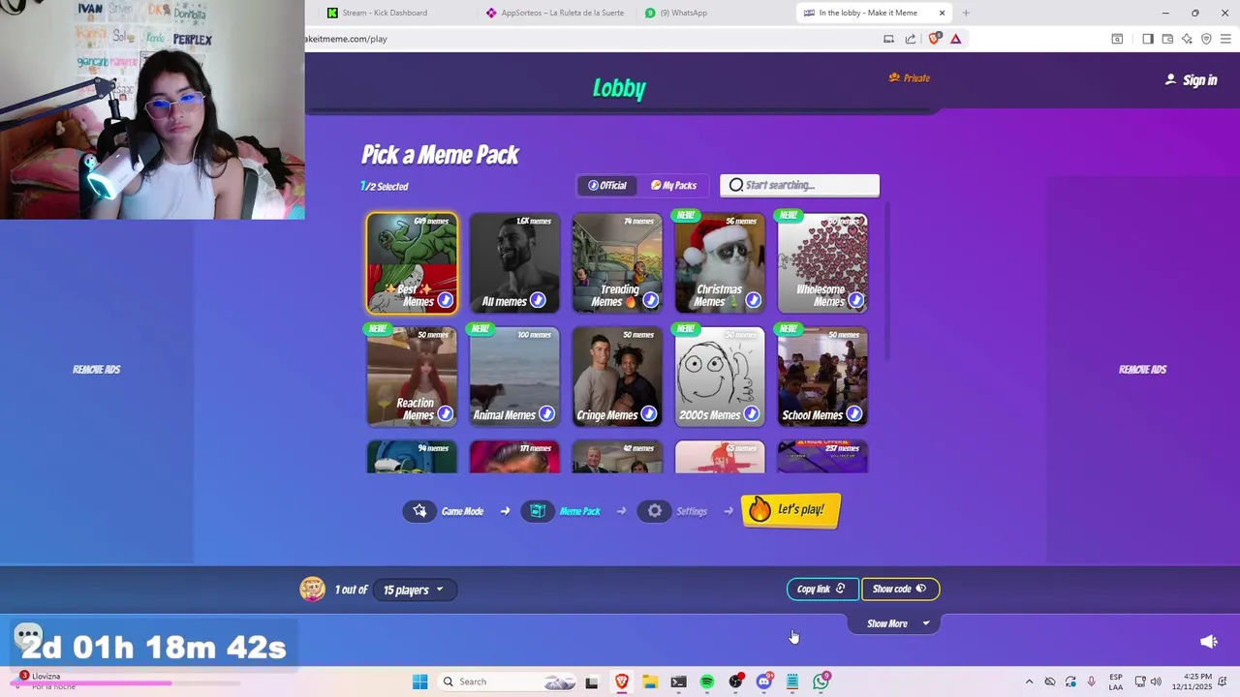This screenshot has width=1240, height=697.
Task: Open the browser hamburger menu
Action: pyautogui.click(x=1225, y=39)
